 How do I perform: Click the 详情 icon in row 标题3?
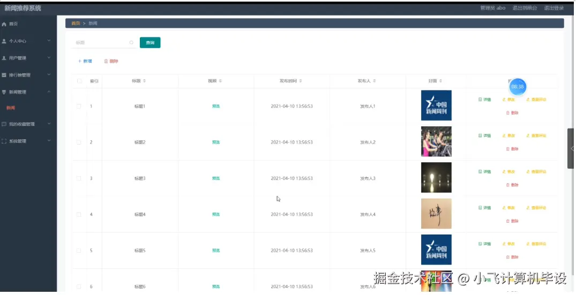tap(480, 172)
